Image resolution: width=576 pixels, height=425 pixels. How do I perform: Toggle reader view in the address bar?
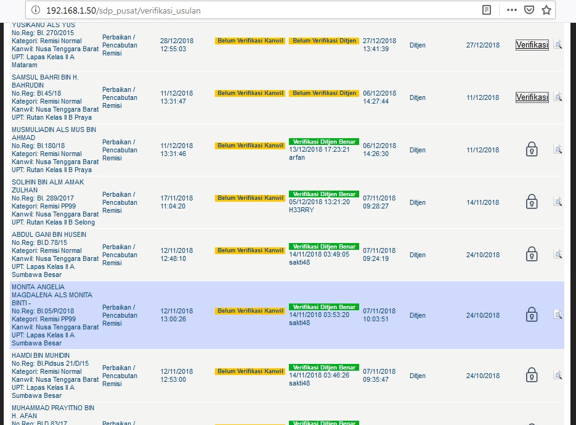[x=487, y=10]
